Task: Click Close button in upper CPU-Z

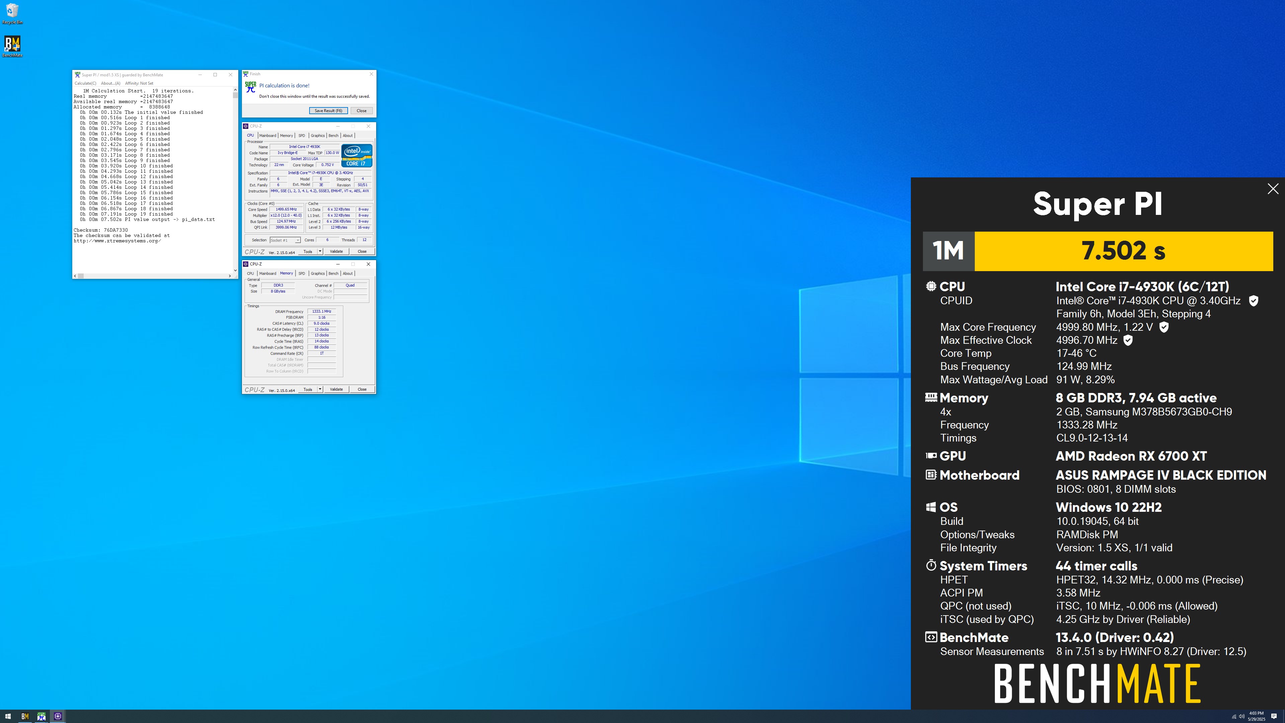Action: [x=362, y=251]
